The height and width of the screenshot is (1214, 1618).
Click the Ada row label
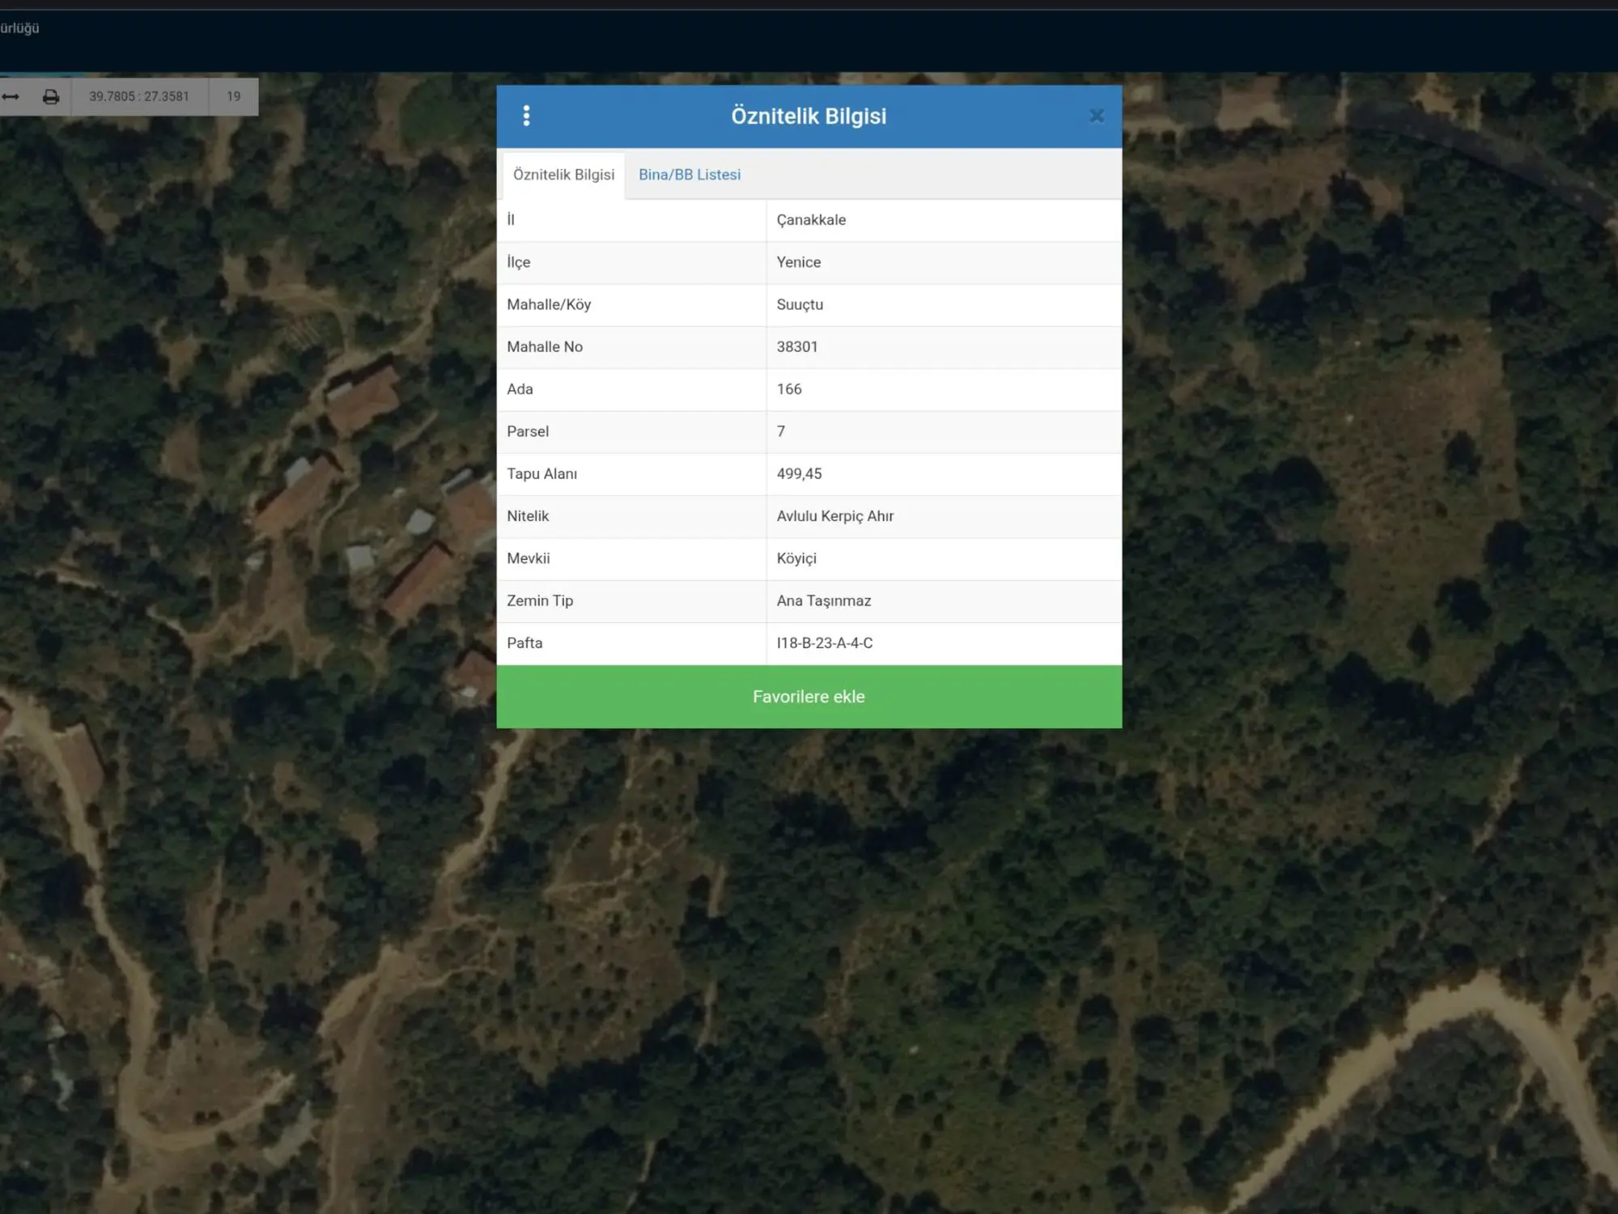tap(520, 389)
